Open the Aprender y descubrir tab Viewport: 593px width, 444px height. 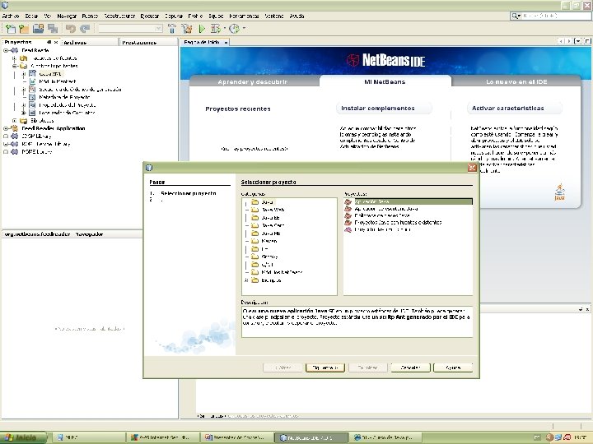click(x=253, y=81)
